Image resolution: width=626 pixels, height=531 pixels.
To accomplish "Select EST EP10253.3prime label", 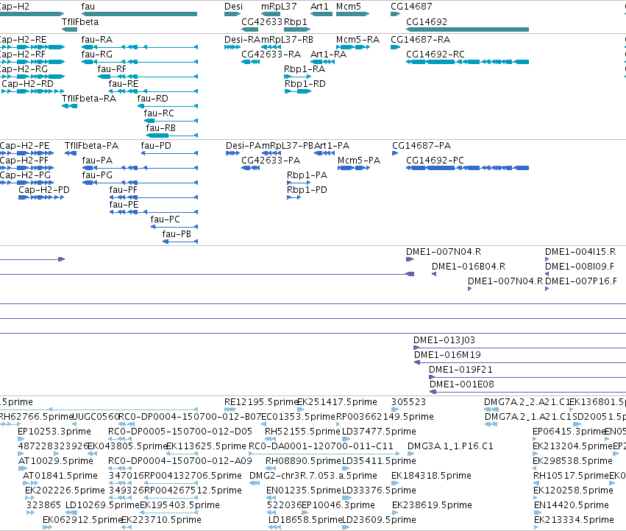I will pyautogui.click(x=54, y=432).
